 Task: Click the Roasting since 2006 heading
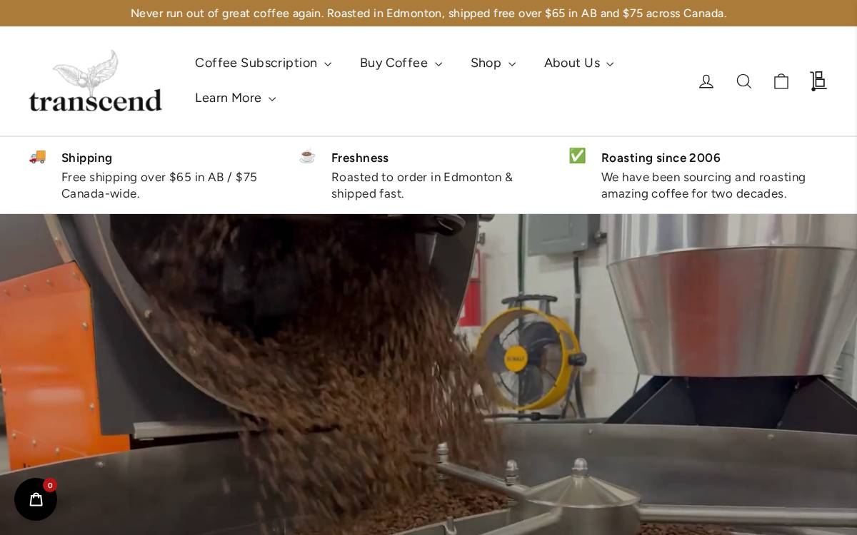pos(661,158)
